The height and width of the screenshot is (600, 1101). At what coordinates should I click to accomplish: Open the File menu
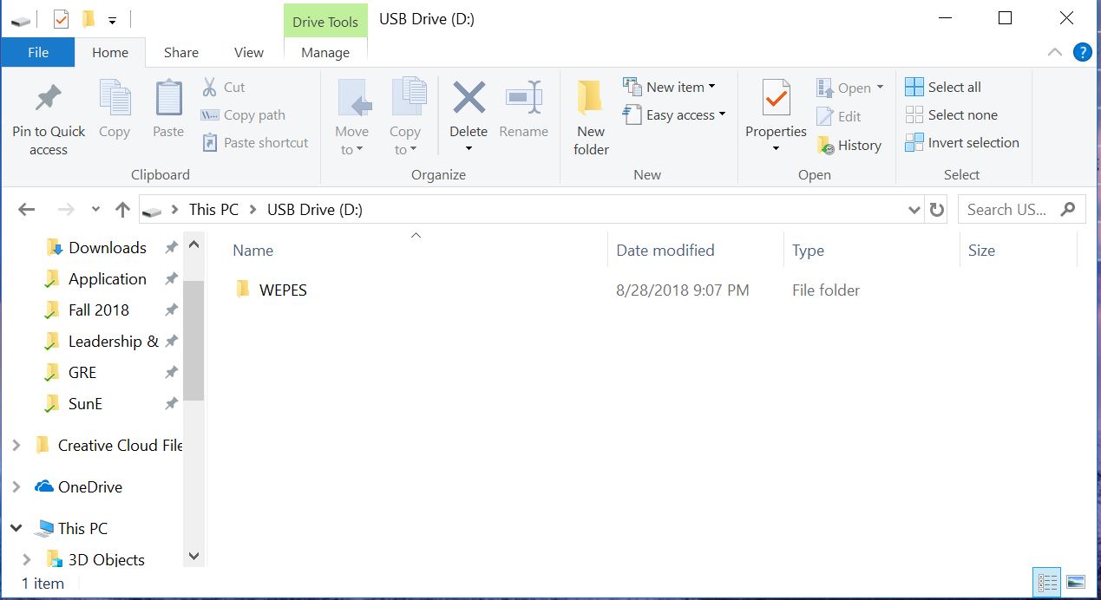(38, 53)
